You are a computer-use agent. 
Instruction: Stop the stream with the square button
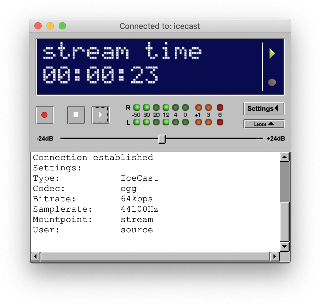click(76, 115)
